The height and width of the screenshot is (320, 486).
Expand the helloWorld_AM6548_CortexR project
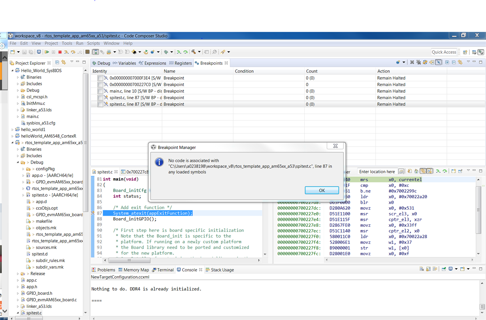click(x=13, y=136)
